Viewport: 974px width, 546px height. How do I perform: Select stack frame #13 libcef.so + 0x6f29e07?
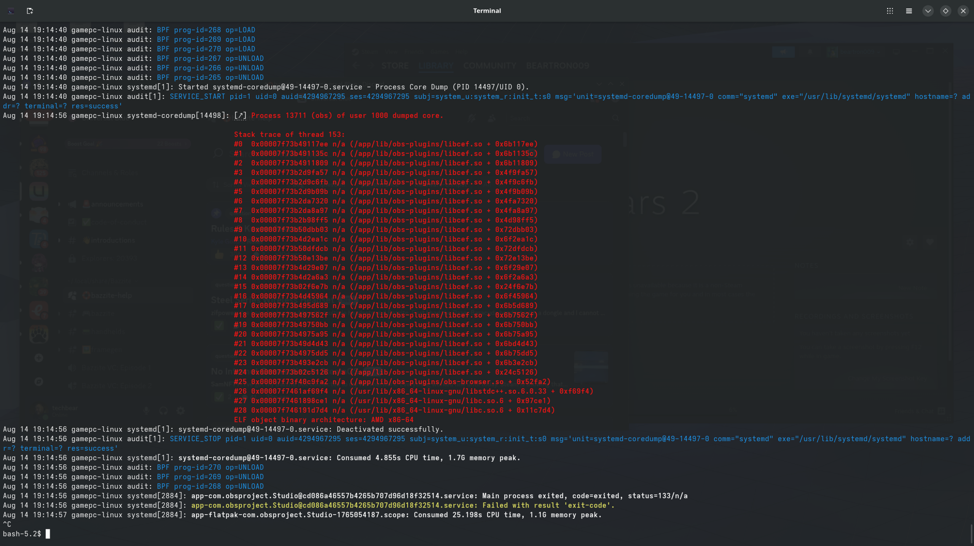point(386,268)
